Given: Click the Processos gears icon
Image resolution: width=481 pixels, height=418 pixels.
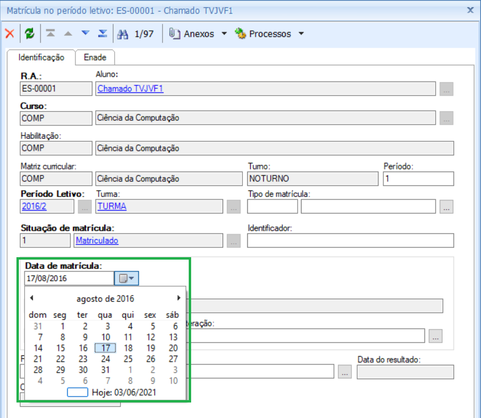Looking at the screenshot, I should tap(240, 33).
